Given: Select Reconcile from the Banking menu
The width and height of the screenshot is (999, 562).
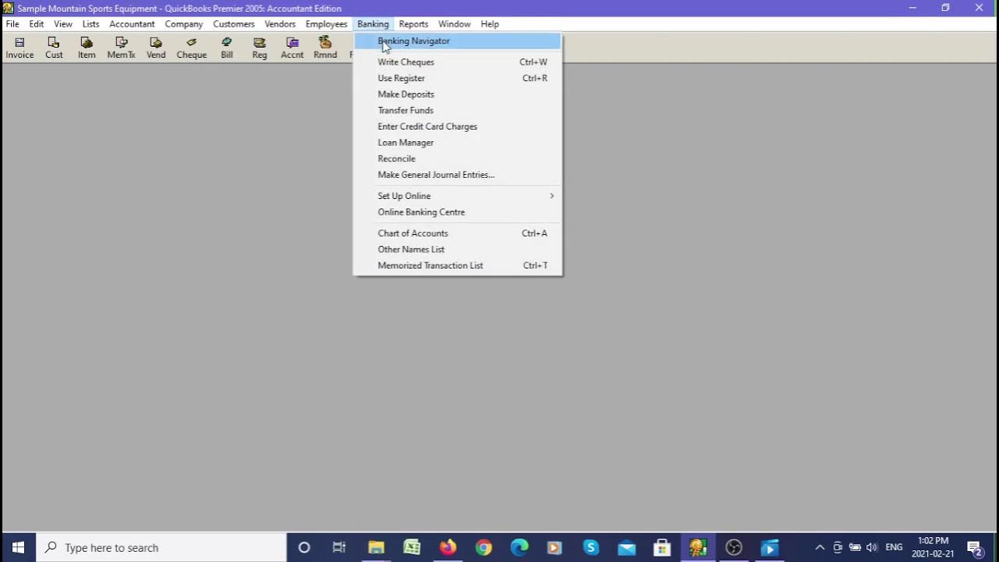Looking at the screenshot, I should pos(457,158).
